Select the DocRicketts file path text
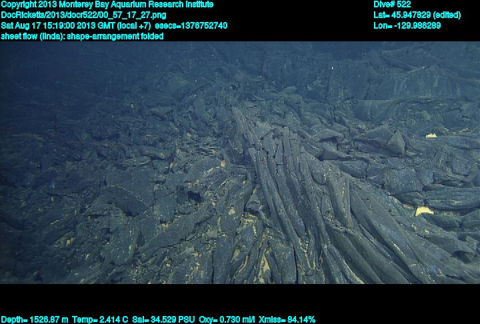Image resolution: width=480 pixels, height=324 pixels. click(83, 15)
